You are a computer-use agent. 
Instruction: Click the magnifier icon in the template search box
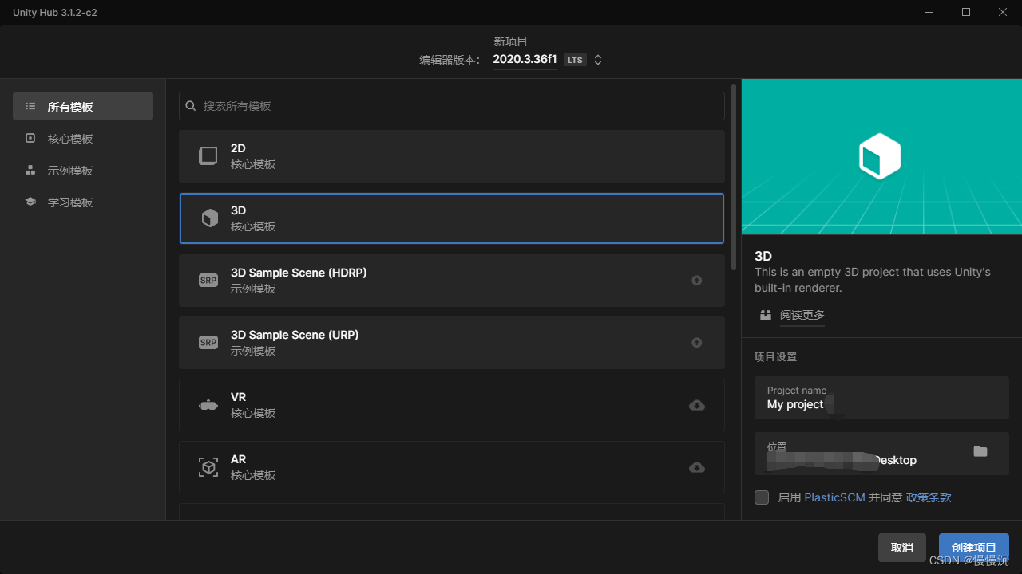(x=191, y=105)
